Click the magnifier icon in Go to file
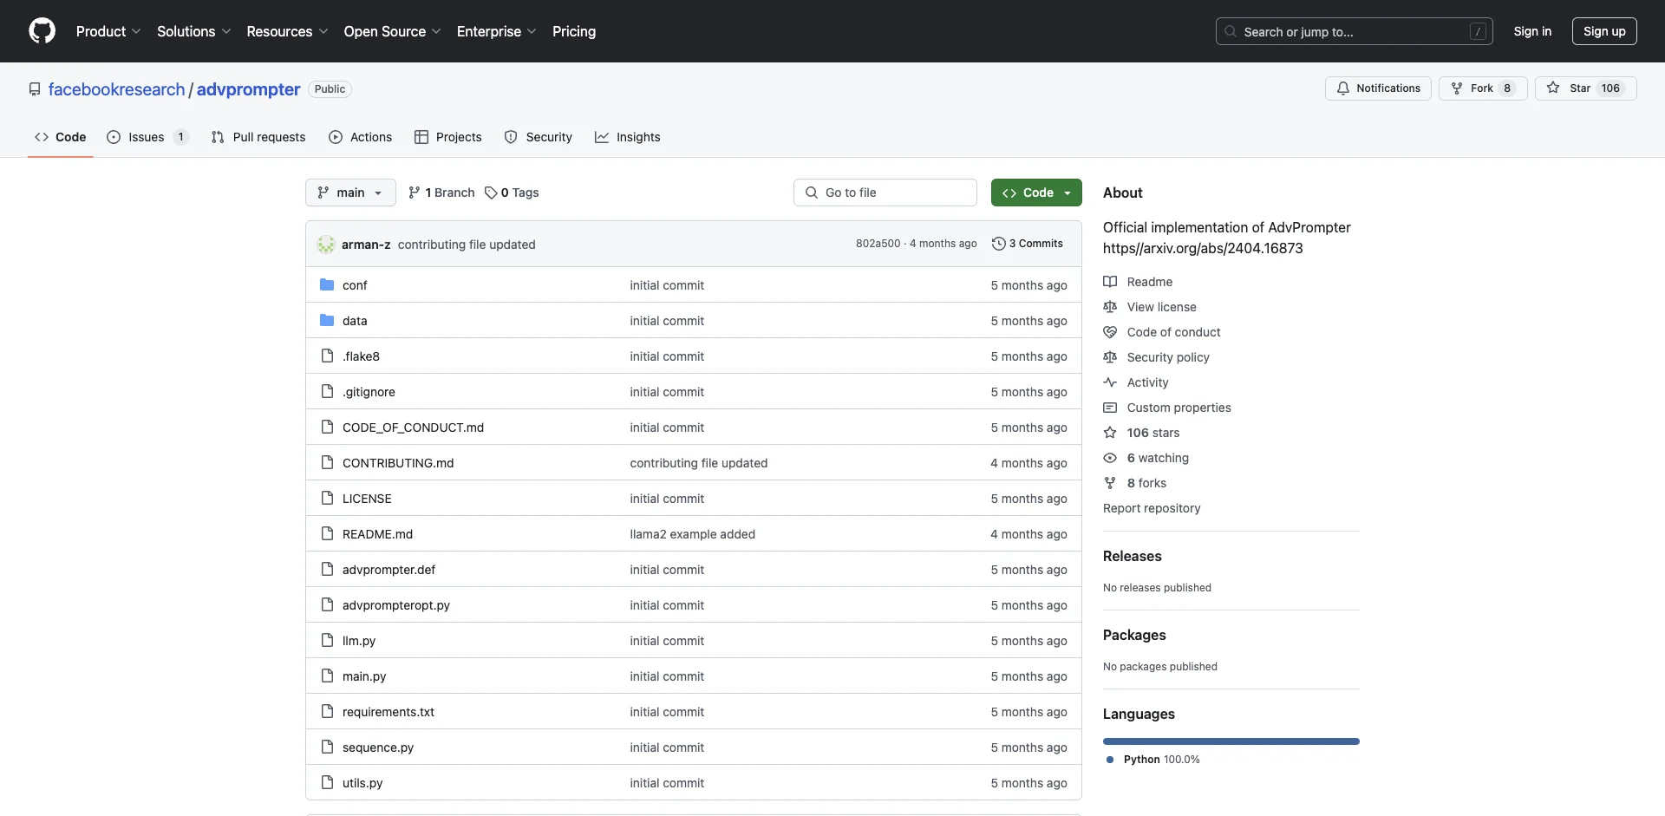This screenshot has width=1665, height=816. 812,193
